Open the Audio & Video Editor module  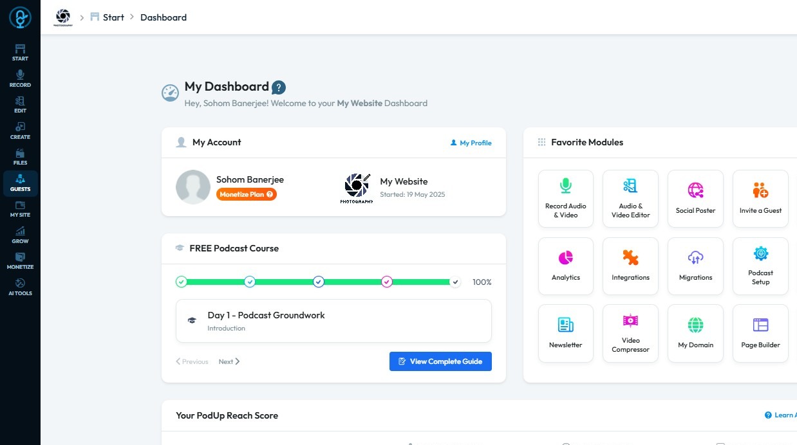click(x=630, y=198)
